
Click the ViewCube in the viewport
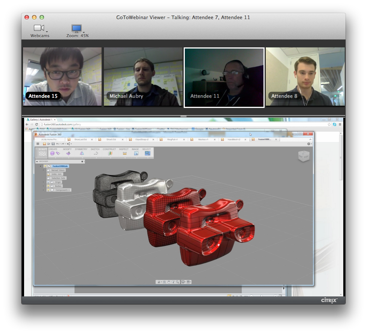click(304, 156)
